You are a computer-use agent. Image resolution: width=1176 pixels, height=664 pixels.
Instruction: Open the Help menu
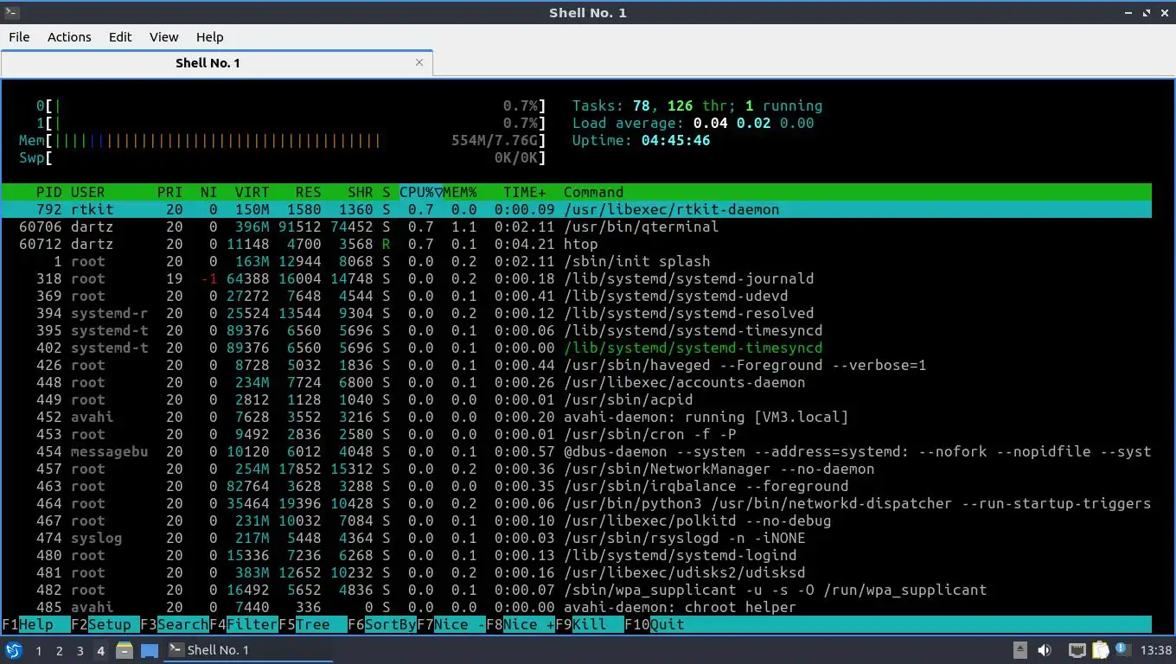[x=209, y=36]
